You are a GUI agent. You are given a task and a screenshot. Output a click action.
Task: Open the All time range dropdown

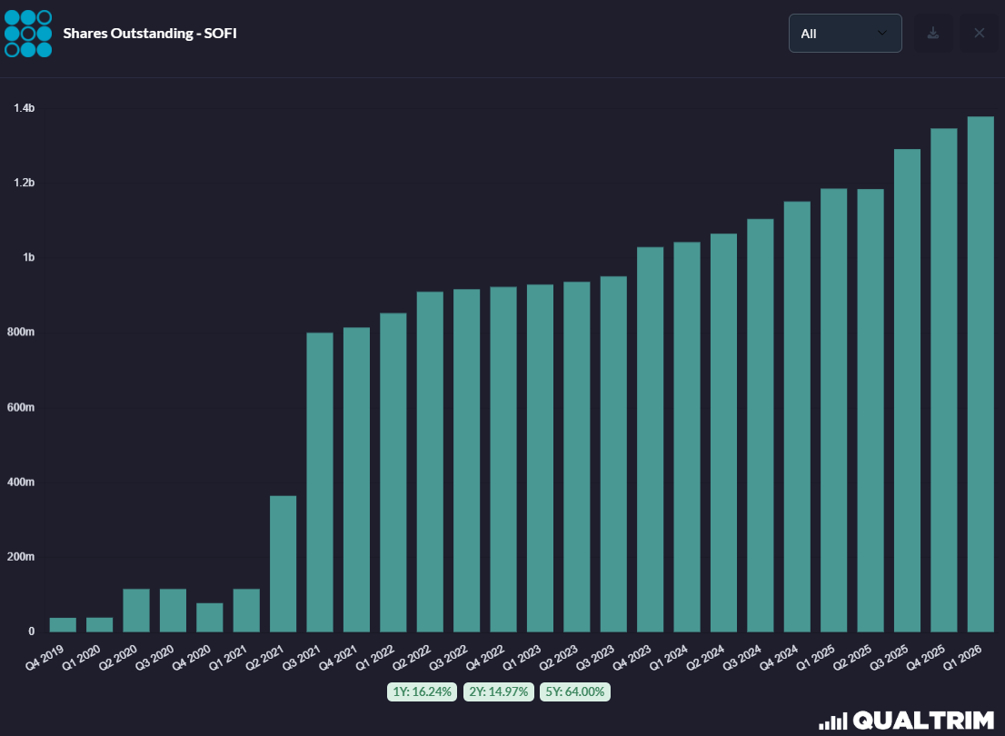[845, 34]
